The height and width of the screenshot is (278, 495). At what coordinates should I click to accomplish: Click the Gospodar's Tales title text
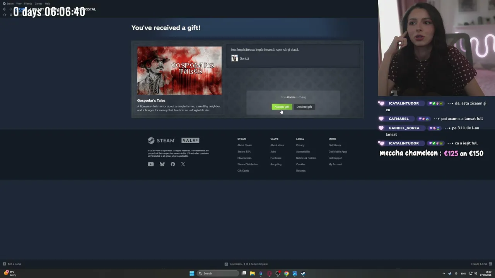(x=151, y=100)
